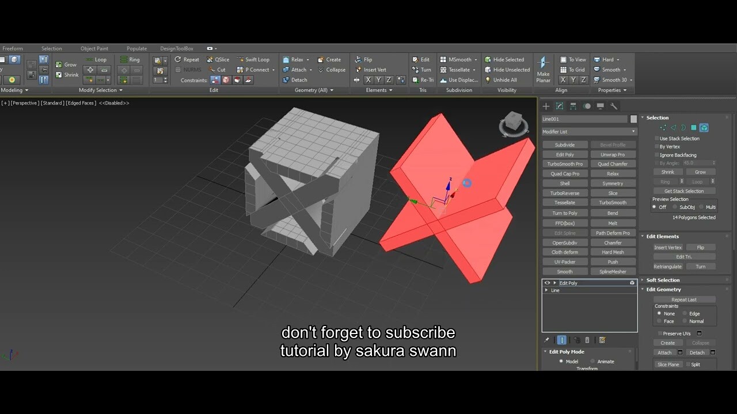Select Edge sub-object level icon
Image resolution: width=737 pixels, height=414 pixels.
click(673, 128)
